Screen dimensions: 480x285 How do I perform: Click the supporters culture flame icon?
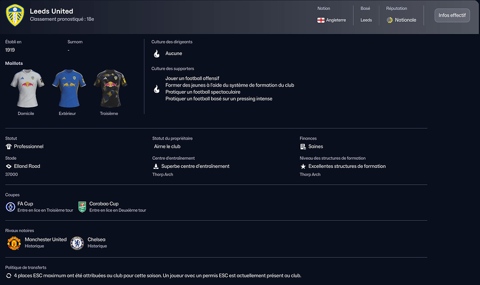click(157, 88)
